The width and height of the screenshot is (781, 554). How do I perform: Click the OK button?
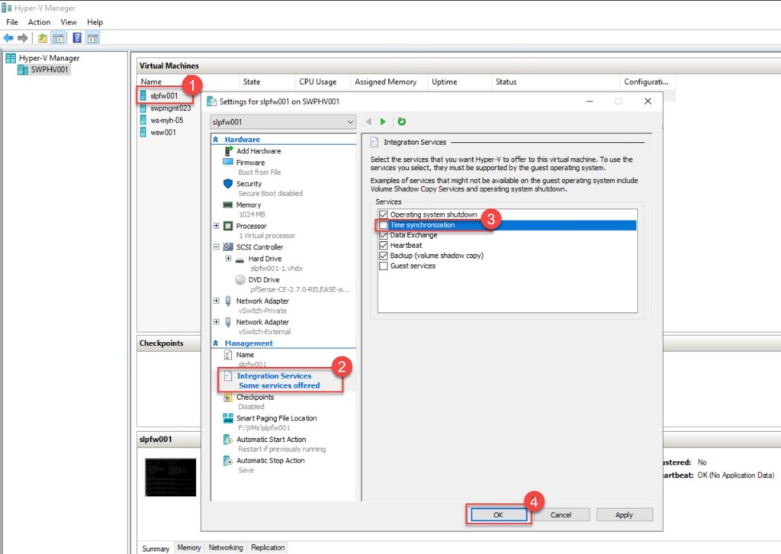point(497,515)
